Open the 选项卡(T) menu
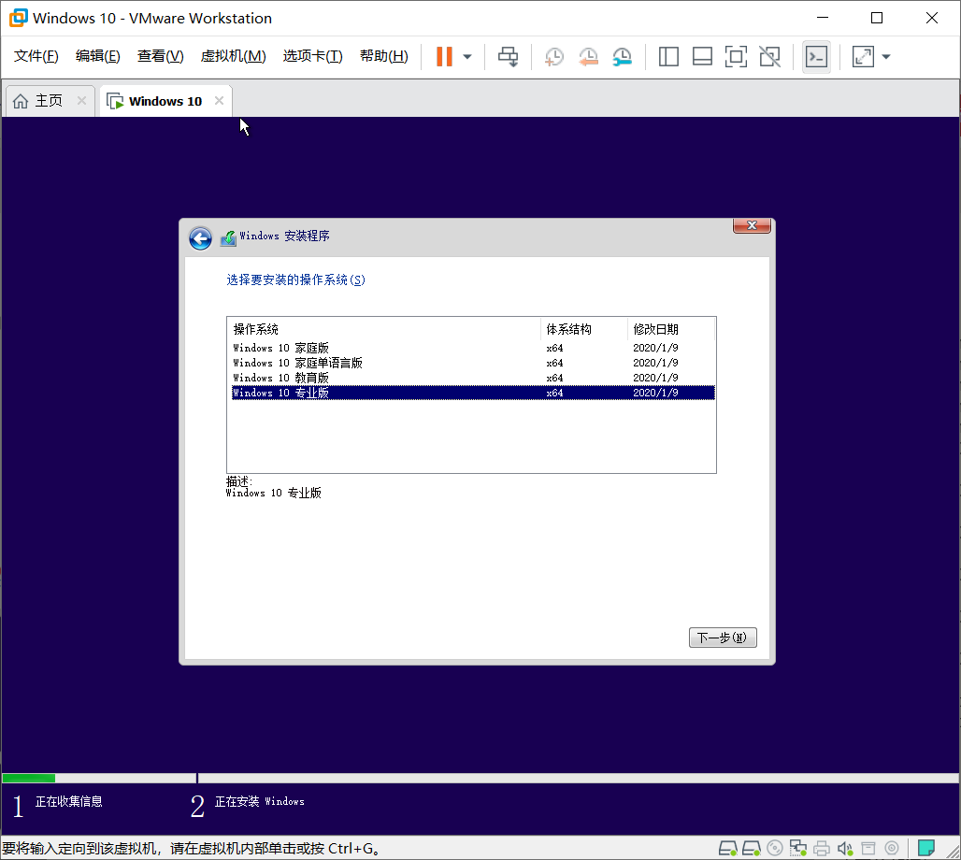This screenshot has height=860, width=961. [312, 56]
